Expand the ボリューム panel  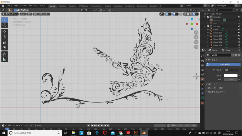click(213, 84)
